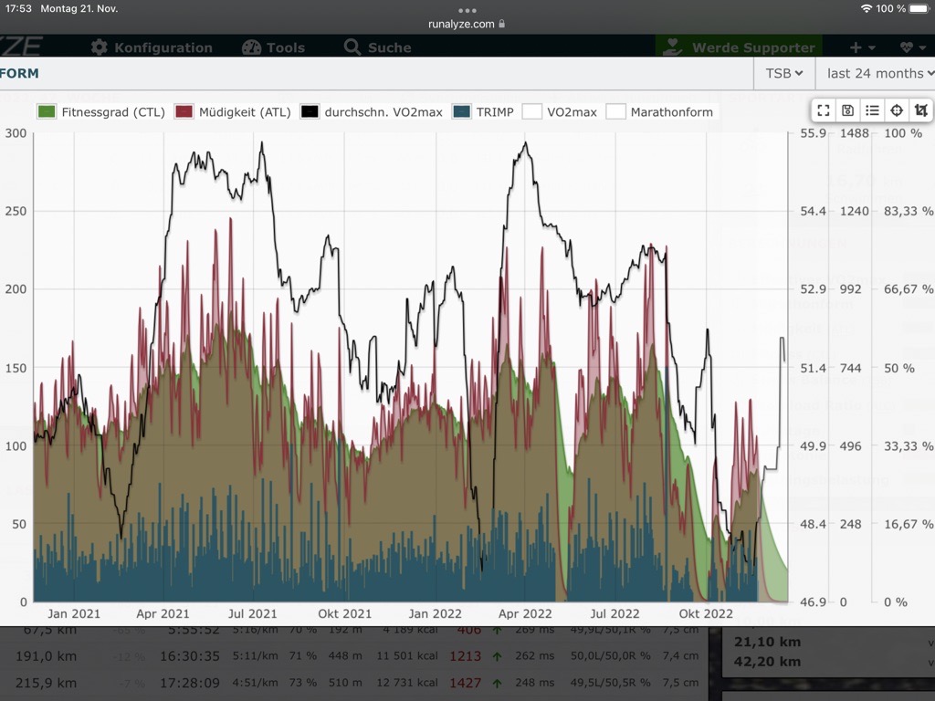Viewport: 935px width, 701px height.
Task: Expand the plus add menu
Action: 862,47
